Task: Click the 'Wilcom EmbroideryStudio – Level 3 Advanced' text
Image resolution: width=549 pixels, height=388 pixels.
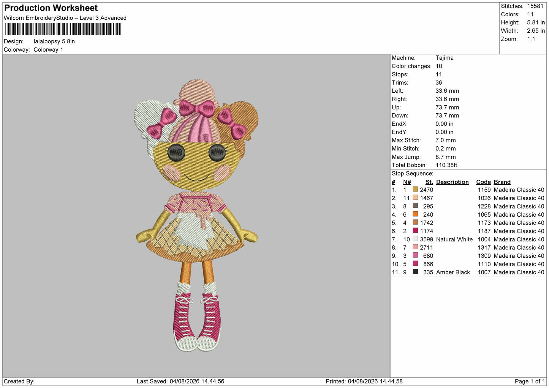Action: [x=65, y=18]
